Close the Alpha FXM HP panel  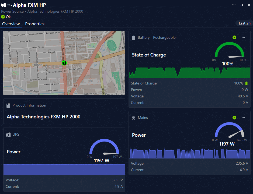[249, 5]
